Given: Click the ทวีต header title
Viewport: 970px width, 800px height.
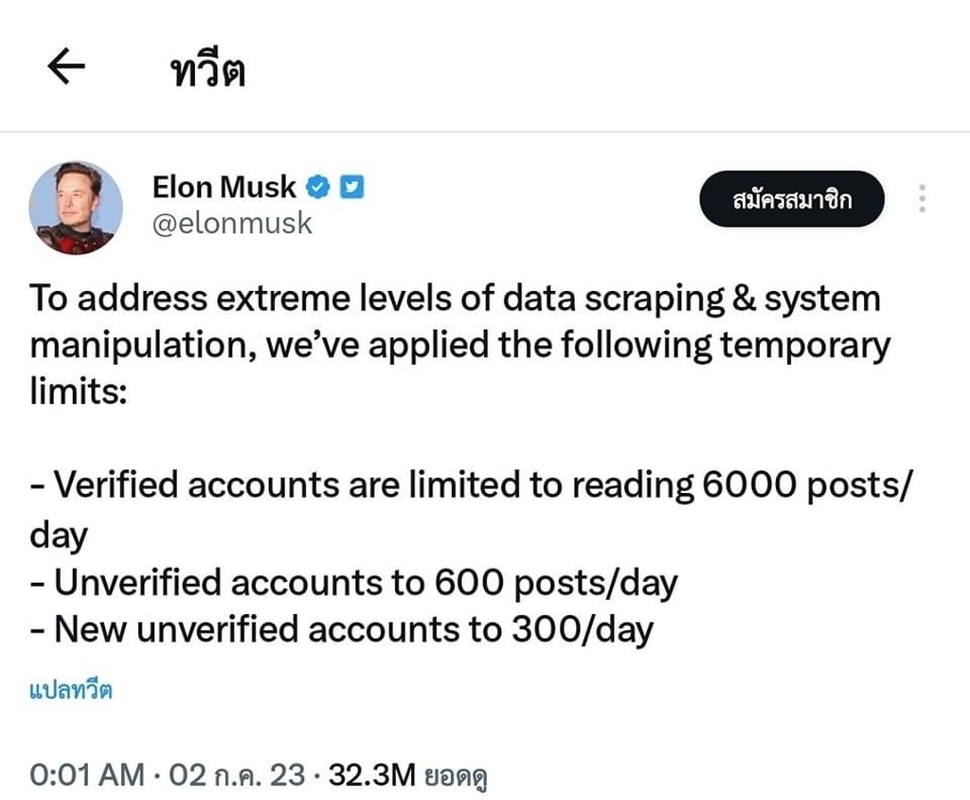Looking at the screenshot, I should click(207, 70).
